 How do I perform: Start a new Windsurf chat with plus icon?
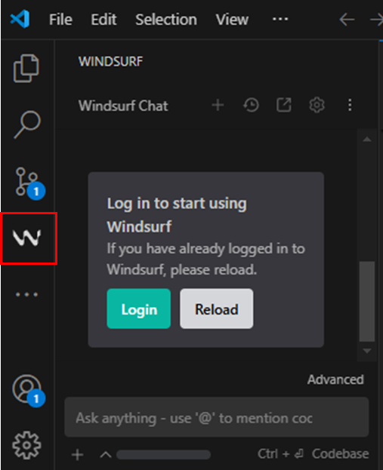(x=218, y=105)
